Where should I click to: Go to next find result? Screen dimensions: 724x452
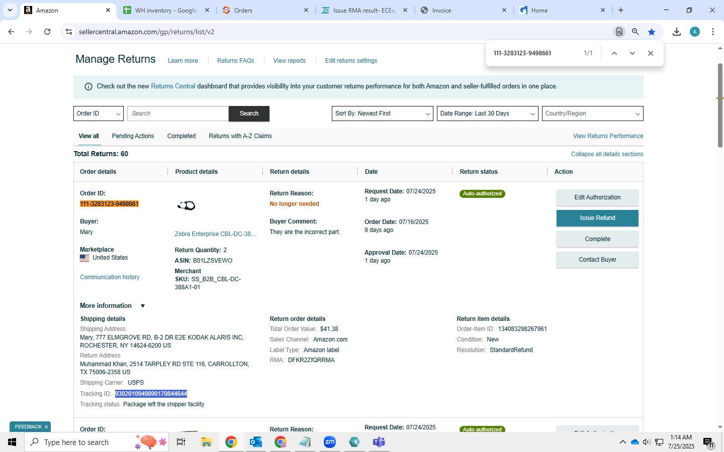click(632, 53)
